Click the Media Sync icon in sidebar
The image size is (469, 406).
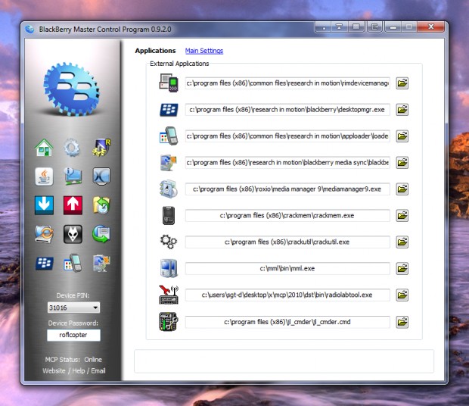(101, 263)
